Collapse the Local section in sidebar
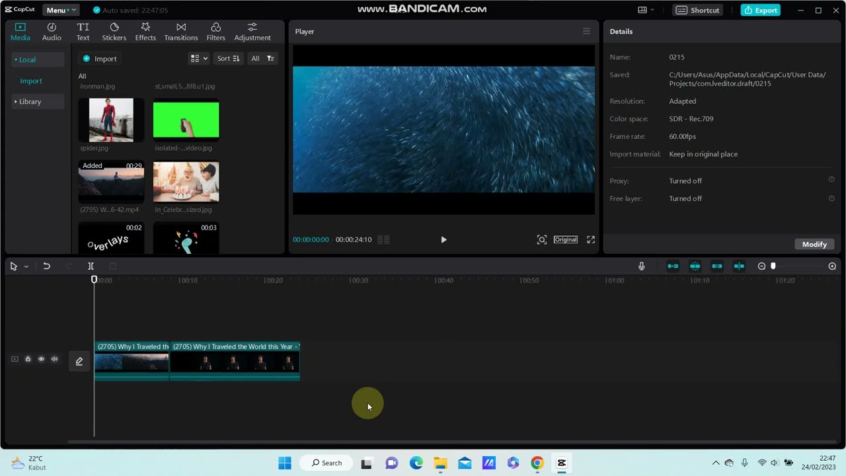 click(38, 59)
